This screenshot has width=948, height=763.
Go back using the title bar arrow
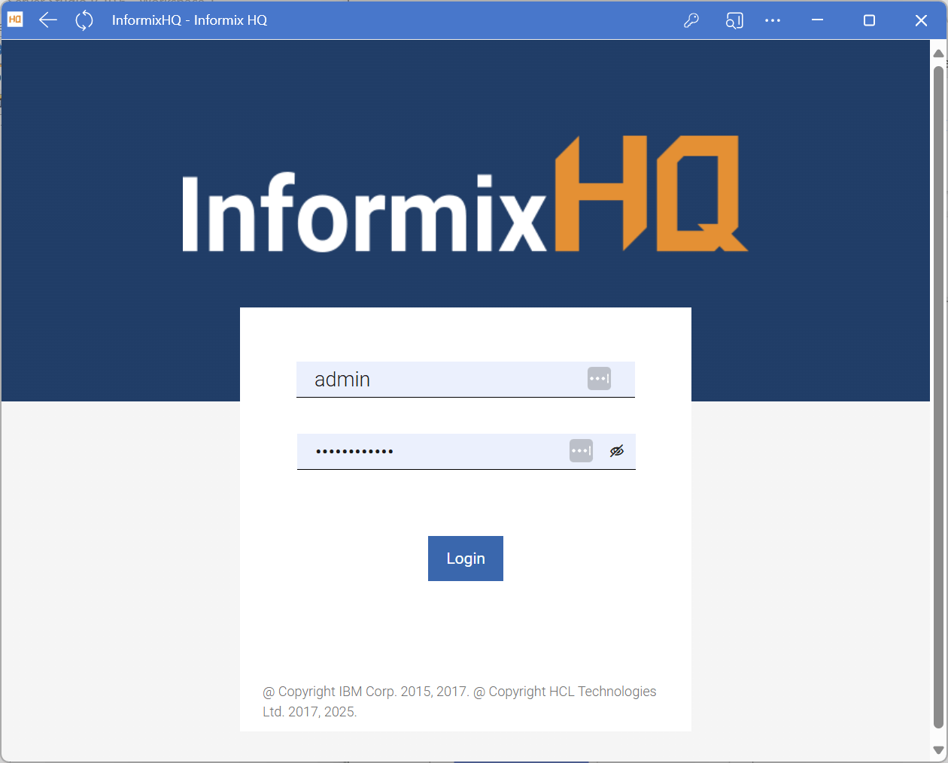(x=48, y=20)
